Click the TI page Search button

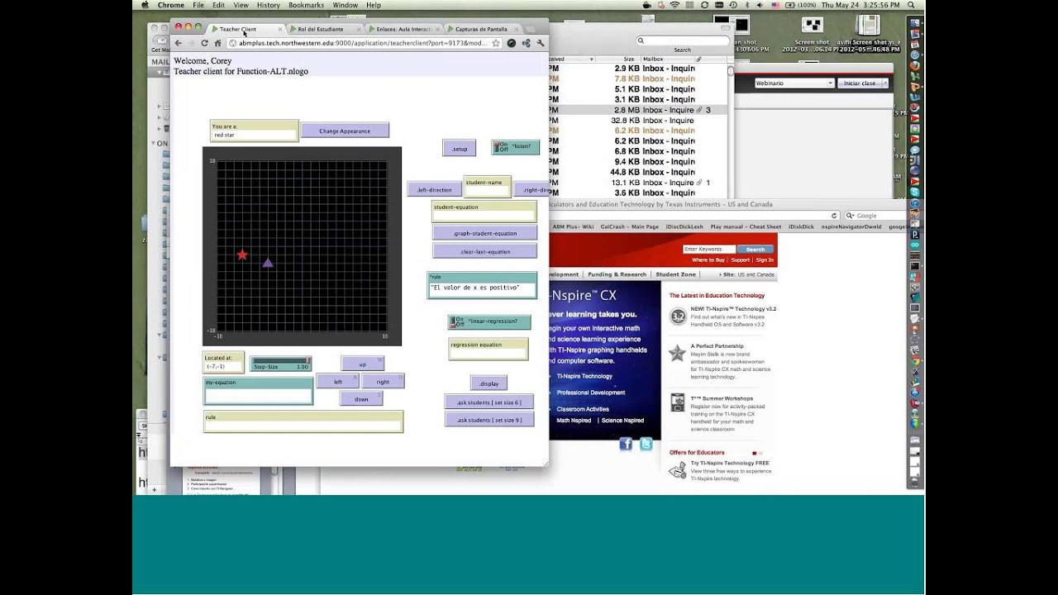(755, 249)
